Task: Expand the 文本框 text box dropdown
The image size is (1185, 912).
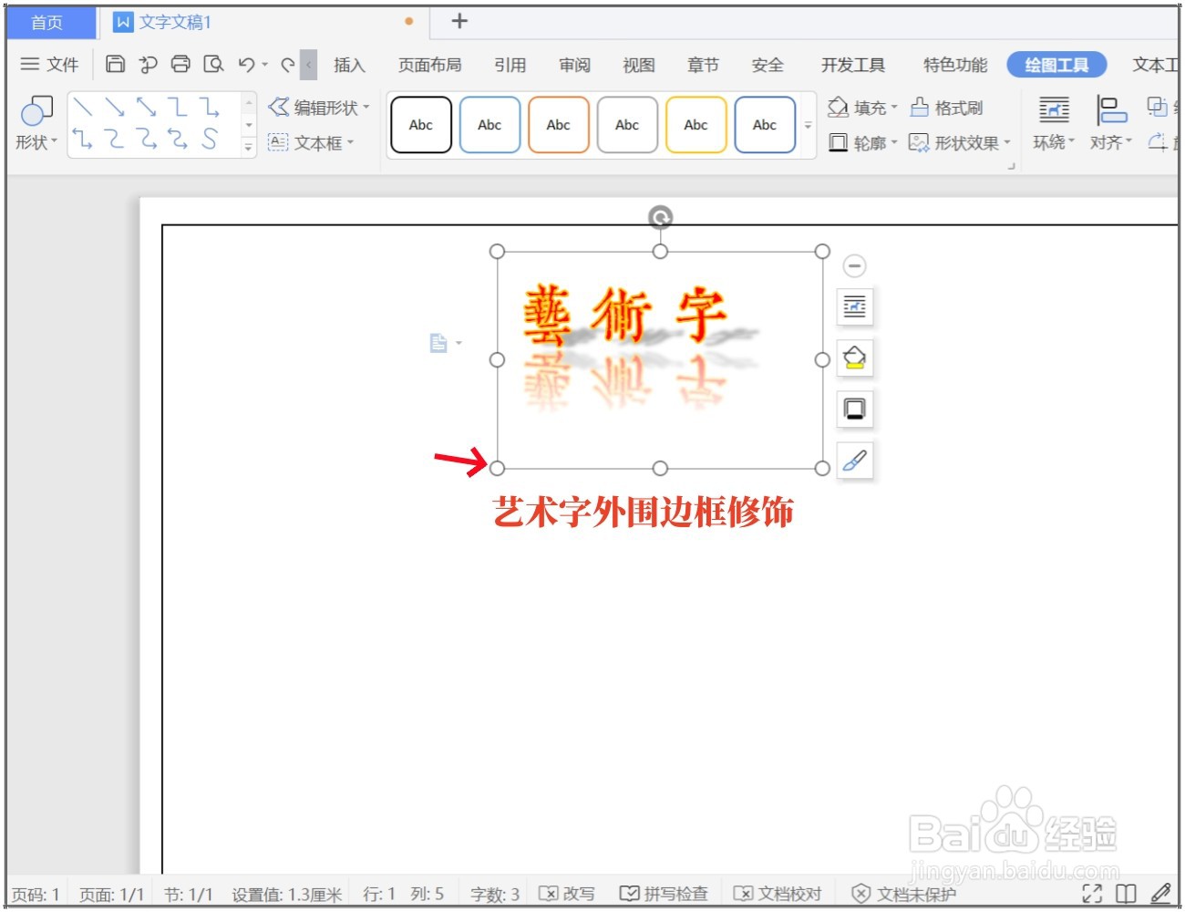Action: 350,142
